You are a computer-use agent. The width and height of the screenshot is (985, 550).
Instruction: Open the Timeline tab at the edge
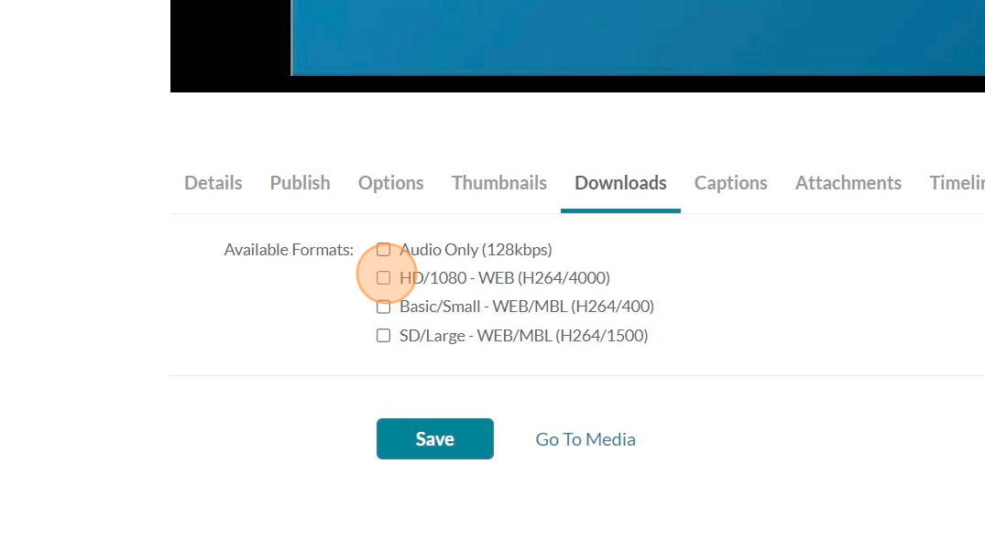[957, 182]
